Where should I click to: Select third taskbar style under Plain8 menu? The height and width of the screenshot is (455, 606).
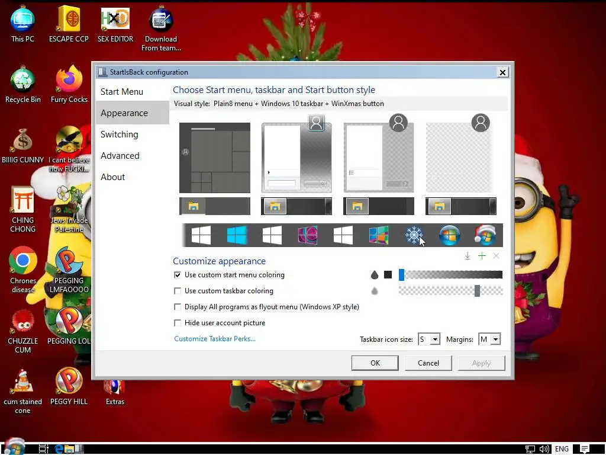[x=379, y=206]
